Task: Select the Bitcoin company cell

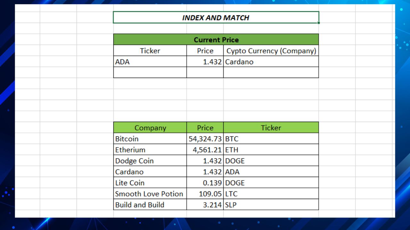Action: tap(150, 139)
